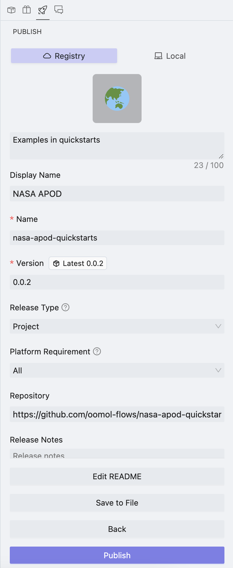The height and width of the screenshot is (568, 233).
Task: Click the Name field with nasa-apod-quickstarts
Action: (x=117, y=238)
